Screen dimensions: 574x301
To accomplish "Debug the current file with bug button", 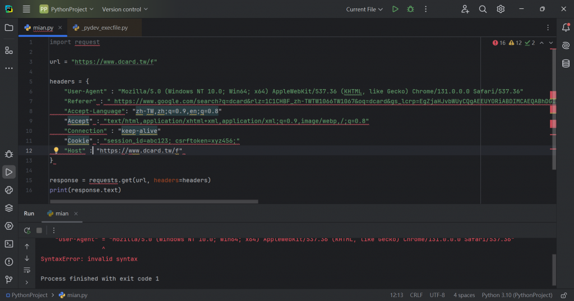I will point(410,9).
